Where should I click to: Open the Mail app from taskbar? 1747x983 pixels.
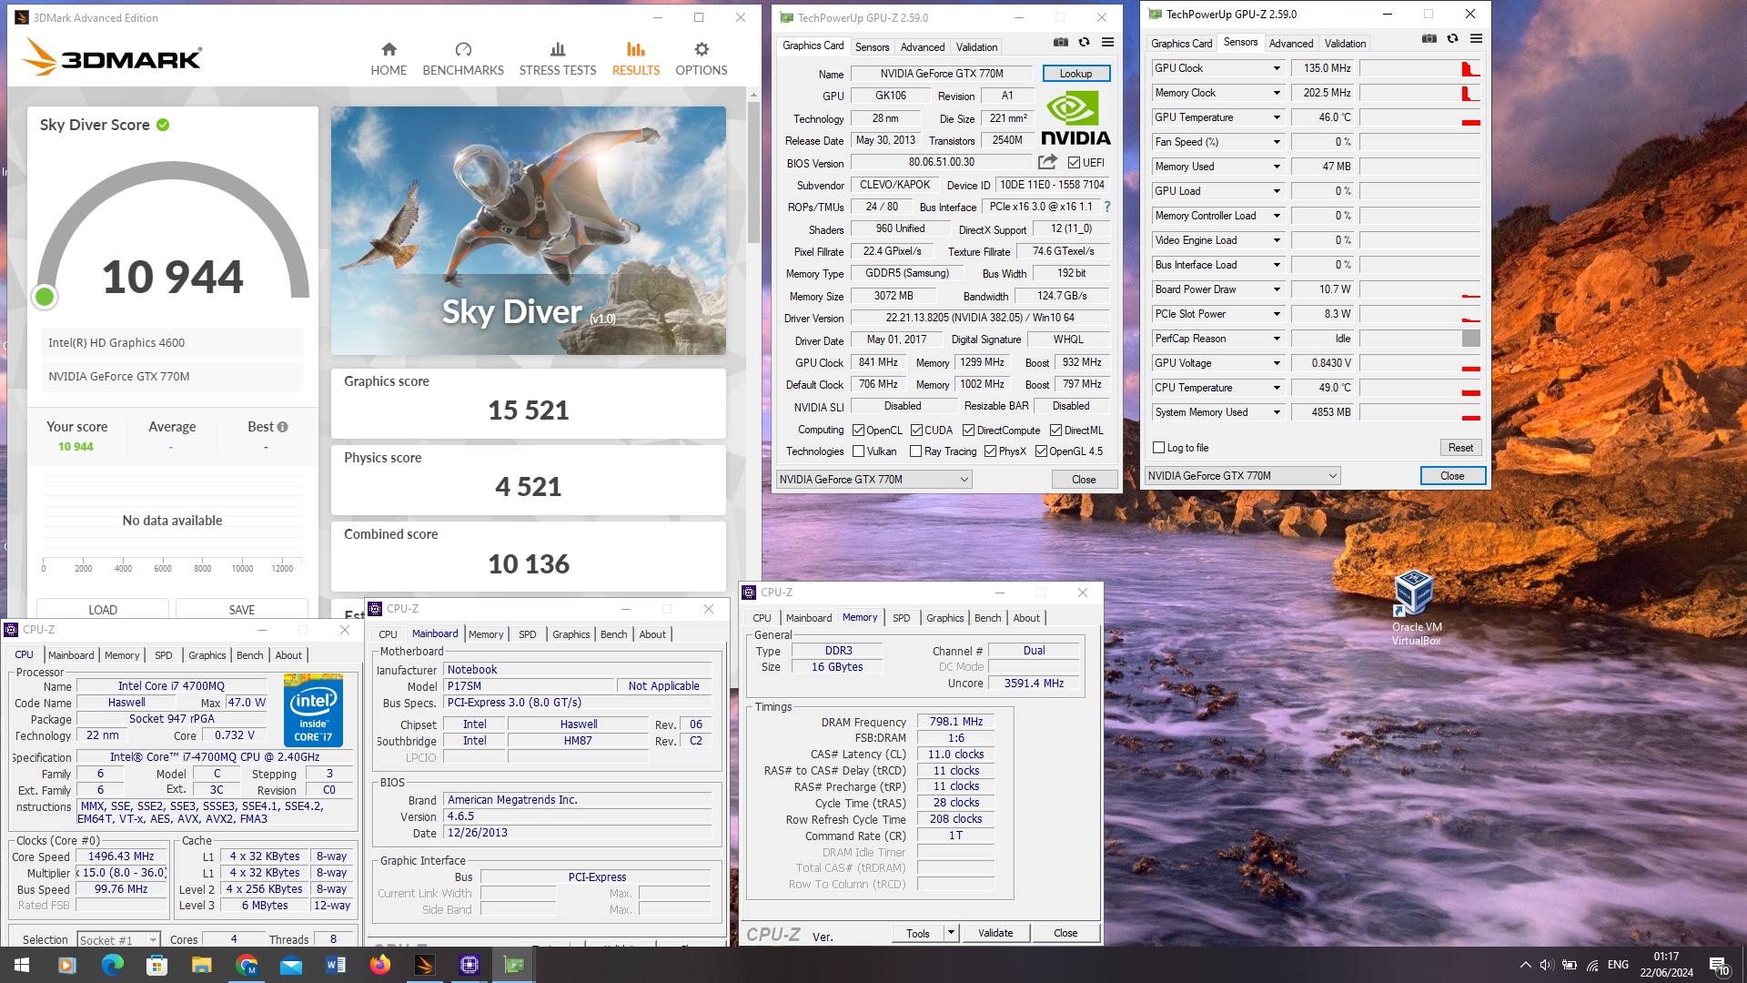[x=290, y=965]
